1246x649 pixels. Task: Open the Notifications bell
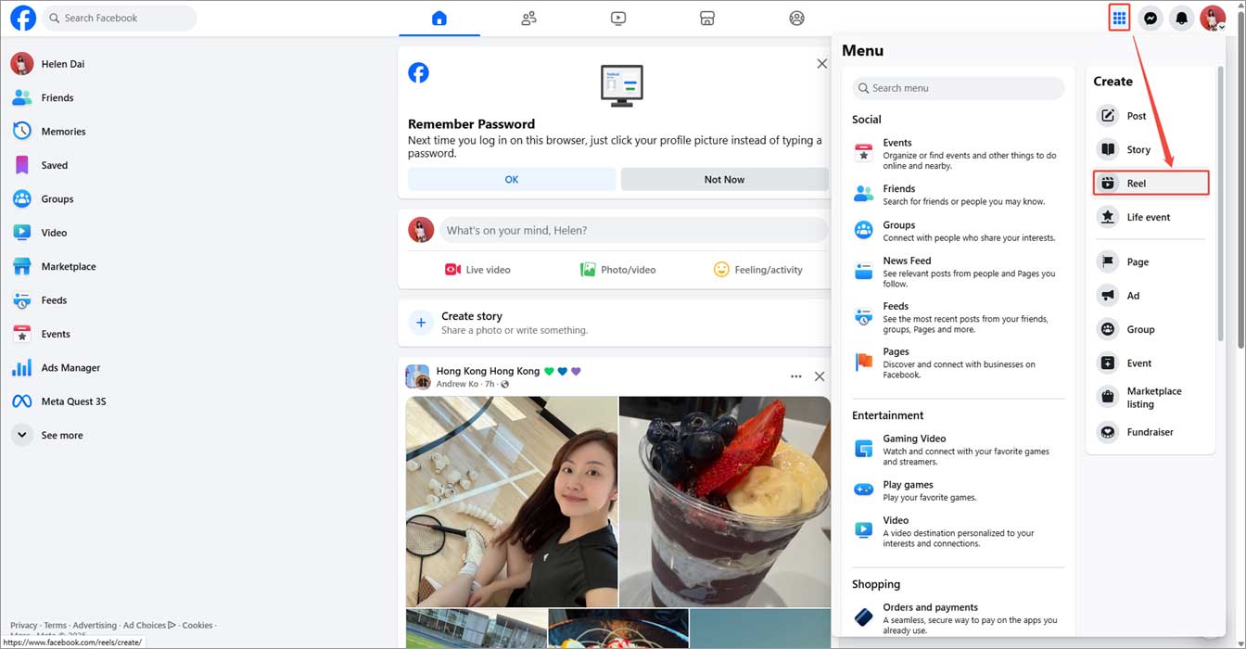click(1181, 18)
